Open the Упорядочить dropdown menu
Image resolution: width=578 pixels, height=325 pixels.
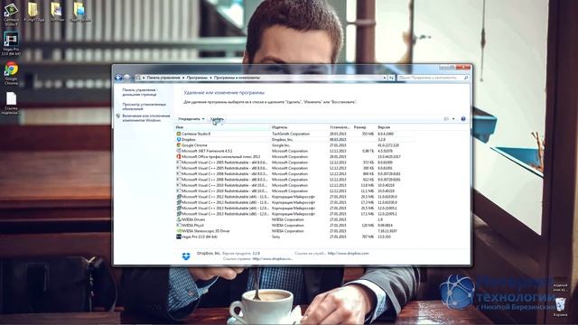click(191, 118)
